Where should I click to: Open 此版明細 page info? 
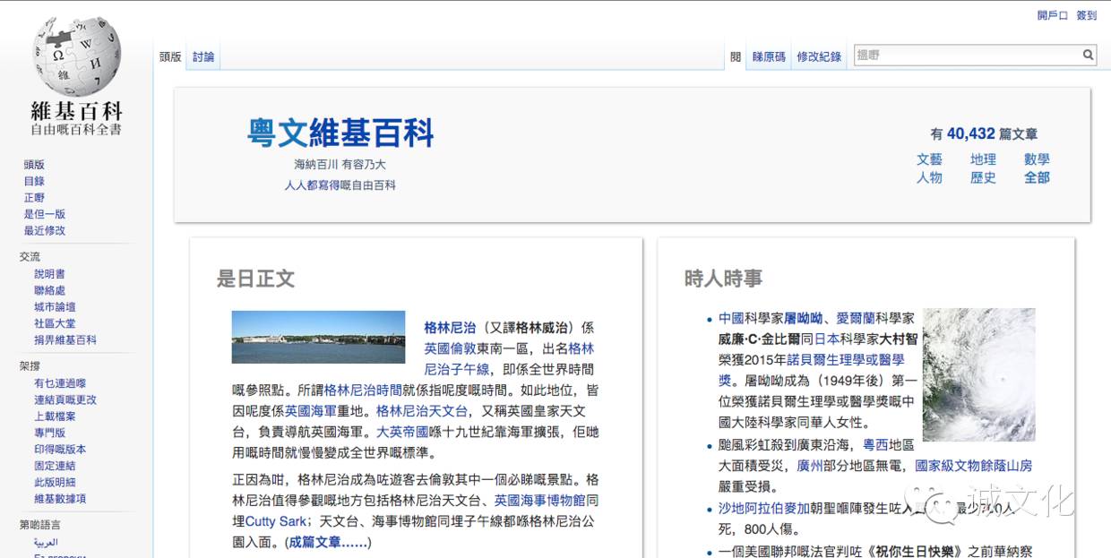[x=55, y=483]
